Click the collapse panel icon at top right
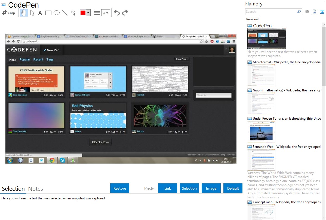This screenshot has width=326, height=220. point(322,12)
